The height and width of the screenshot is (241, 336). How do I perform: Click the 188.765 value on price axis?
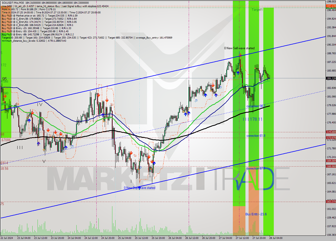(331, 53)
